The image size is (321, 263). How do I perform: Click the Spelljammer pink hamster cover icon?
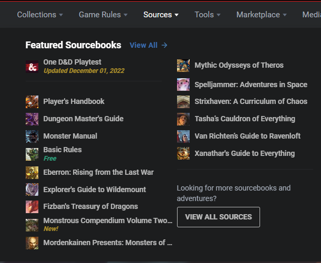(x=183, y=85)
